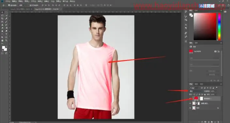The image size is (230, 123).
Task: Select the Lasso tool
Action: pos(2,15)
